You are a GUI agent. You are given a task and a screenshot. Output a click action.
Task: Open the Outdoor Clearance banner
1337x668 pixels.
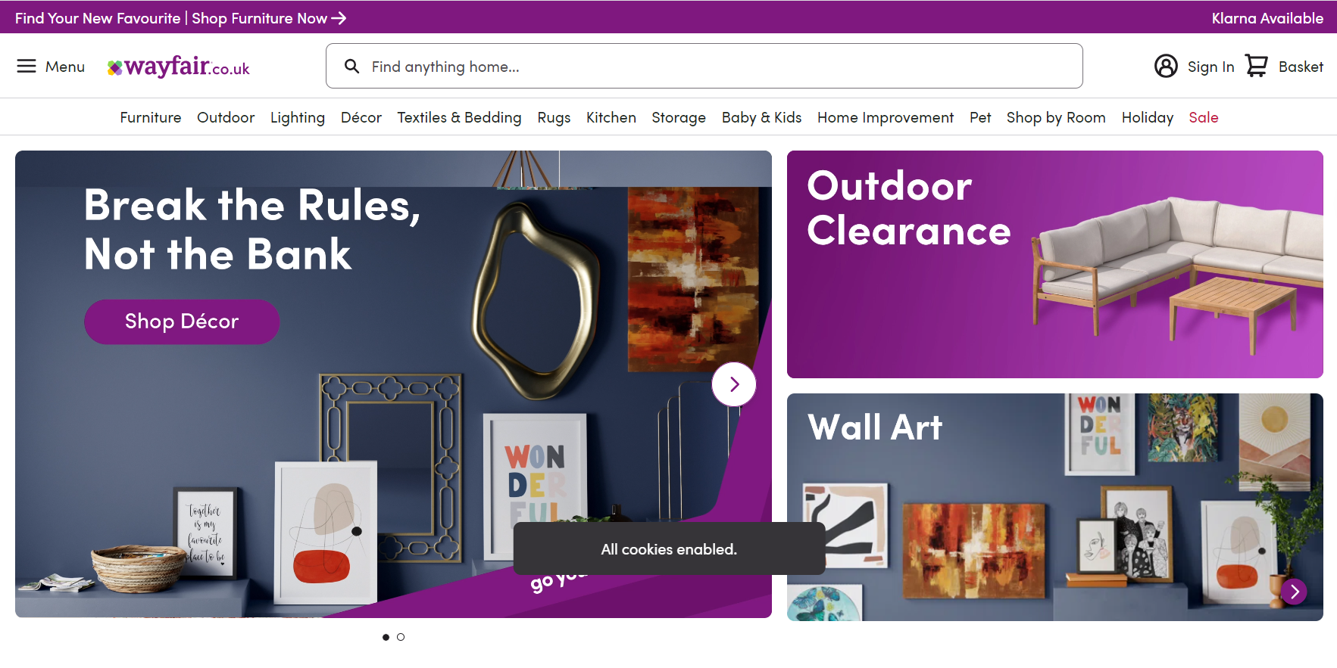coord(1054,264)
